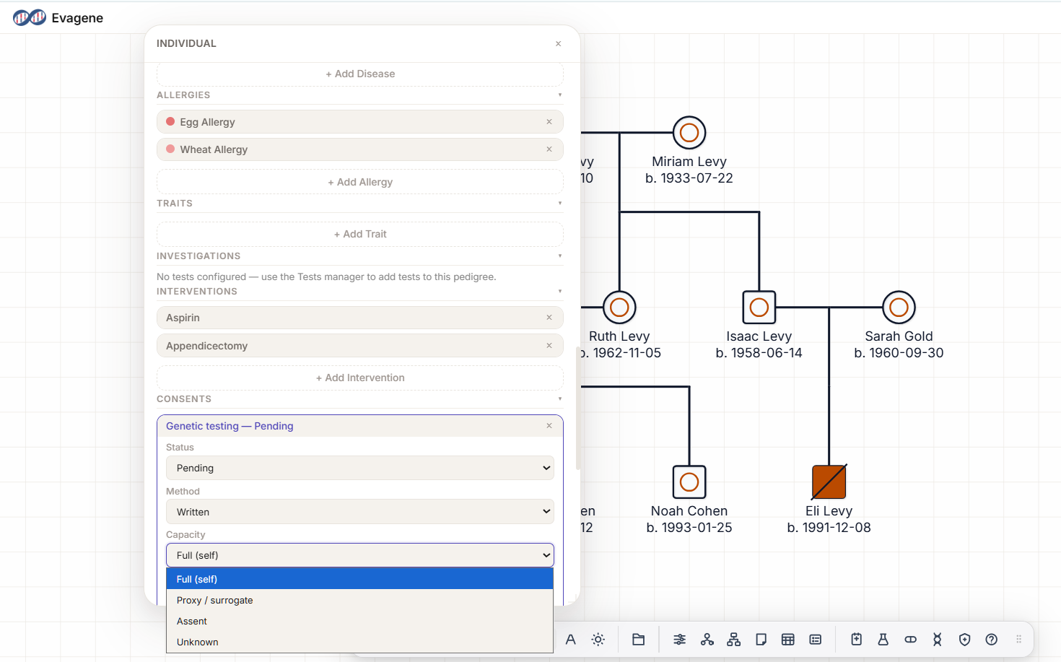Select Proxy / surrogate in Capacity list
This screenshot has width=1061, height=662.
pyautogui.click(x=214, y=600)
